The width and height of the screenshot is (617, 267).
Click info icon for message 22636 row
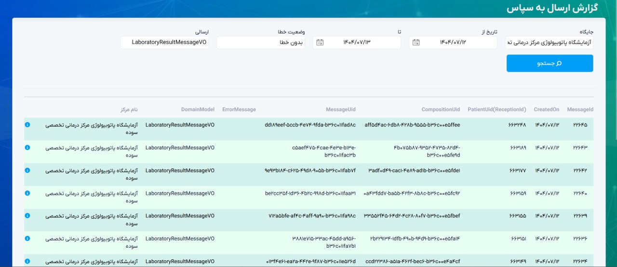coord(27,239)
